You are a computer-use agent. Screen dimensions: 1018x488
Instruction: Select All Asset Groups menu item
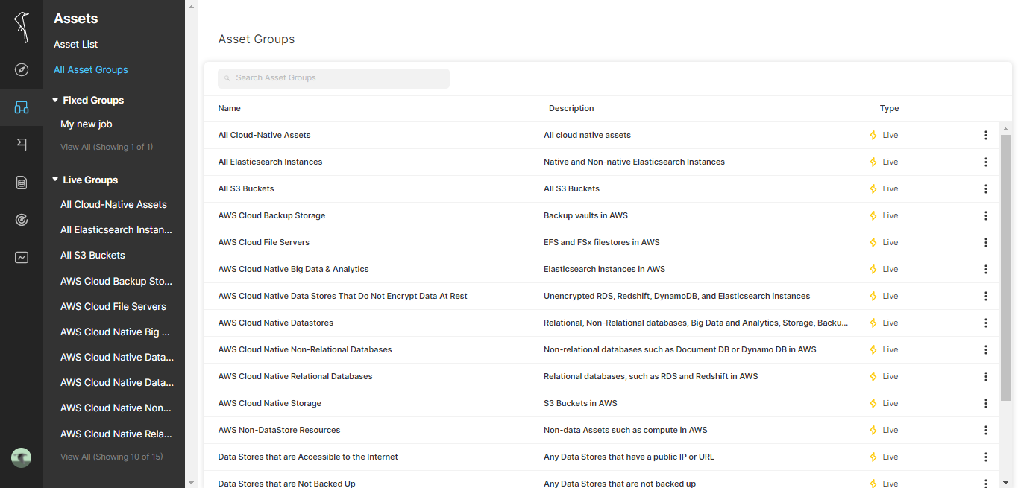tap(91, 69)
